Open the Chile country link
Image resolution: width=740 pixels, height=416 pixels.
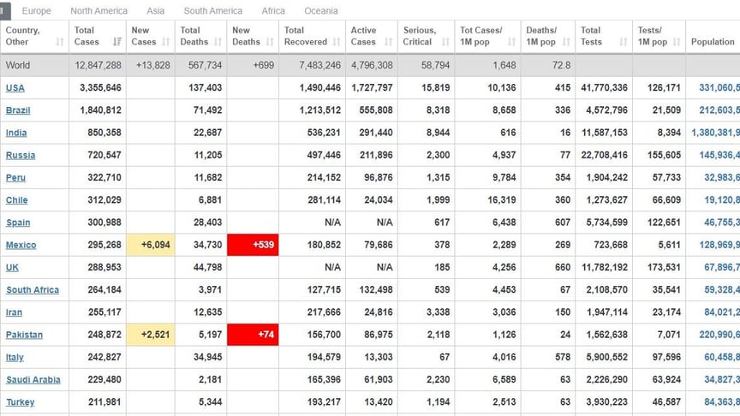tap(16, 200)
